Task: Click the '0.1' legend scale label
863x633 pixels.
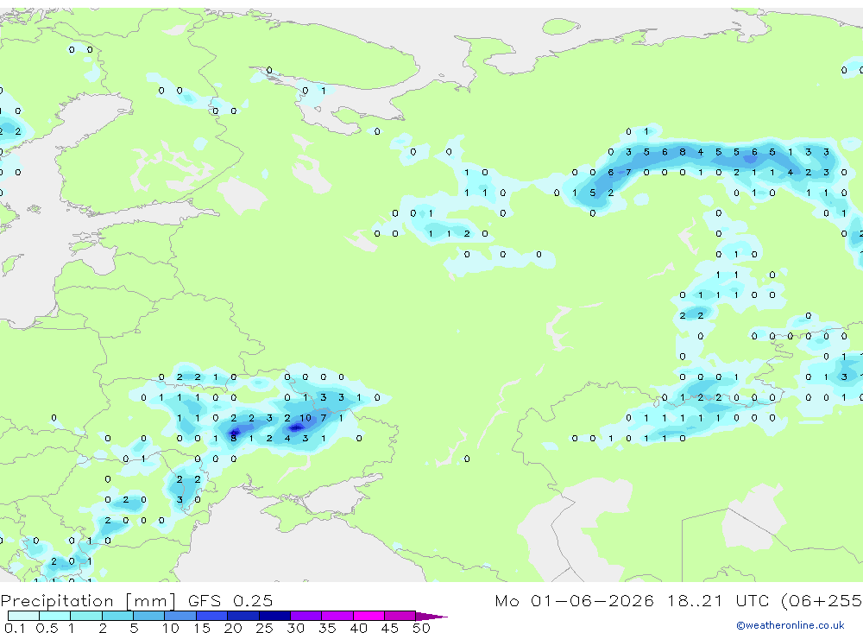Action: pos(15,628)
